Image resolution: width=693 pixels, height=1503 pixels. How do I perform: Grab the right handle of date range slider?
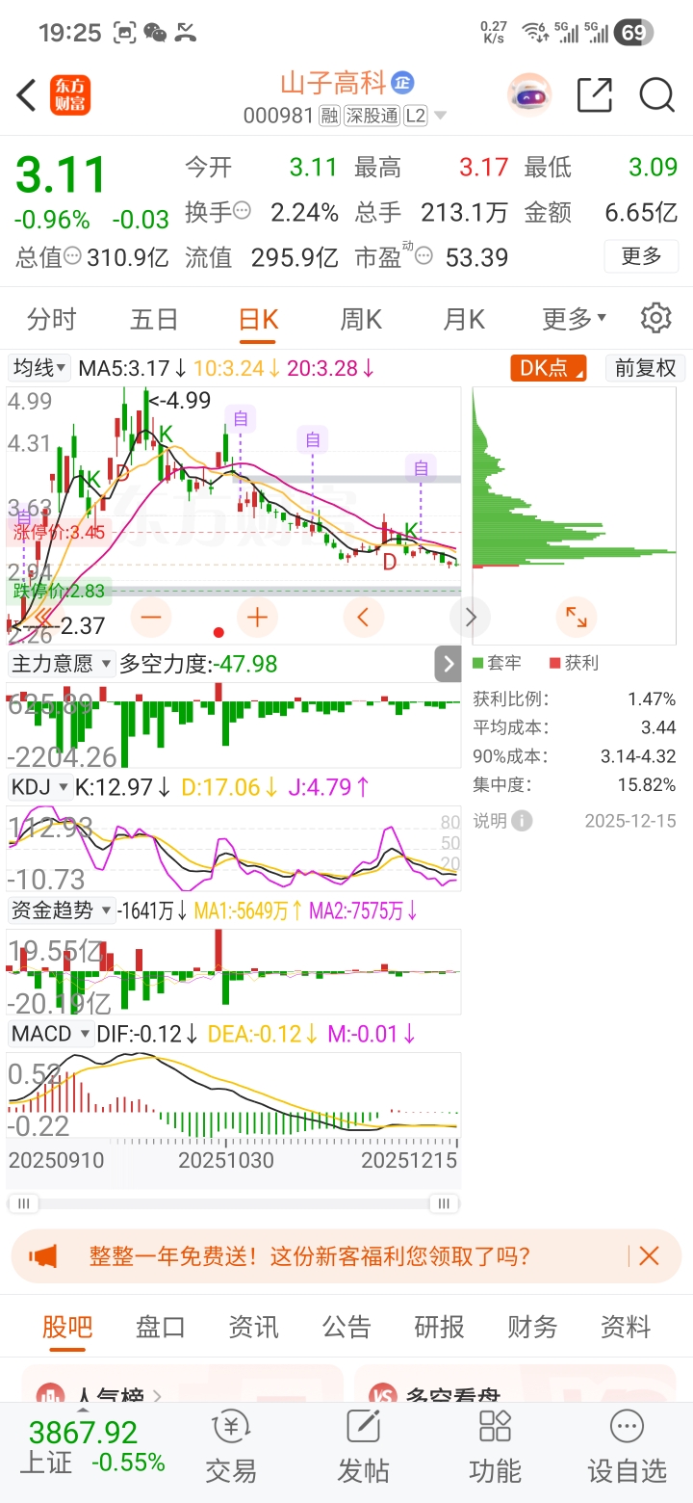[x=444, y=1203]
